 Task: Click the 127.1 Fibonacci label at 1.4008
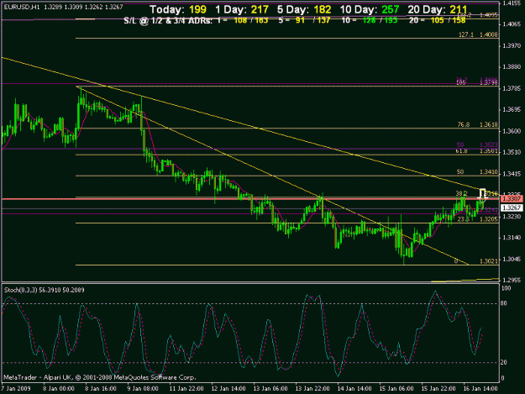pyautogui.click(x=478, y=34)
